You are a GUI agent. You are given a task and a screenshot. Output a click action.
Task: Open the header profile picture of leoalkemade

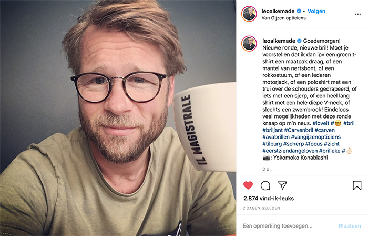tap(249, 14)
